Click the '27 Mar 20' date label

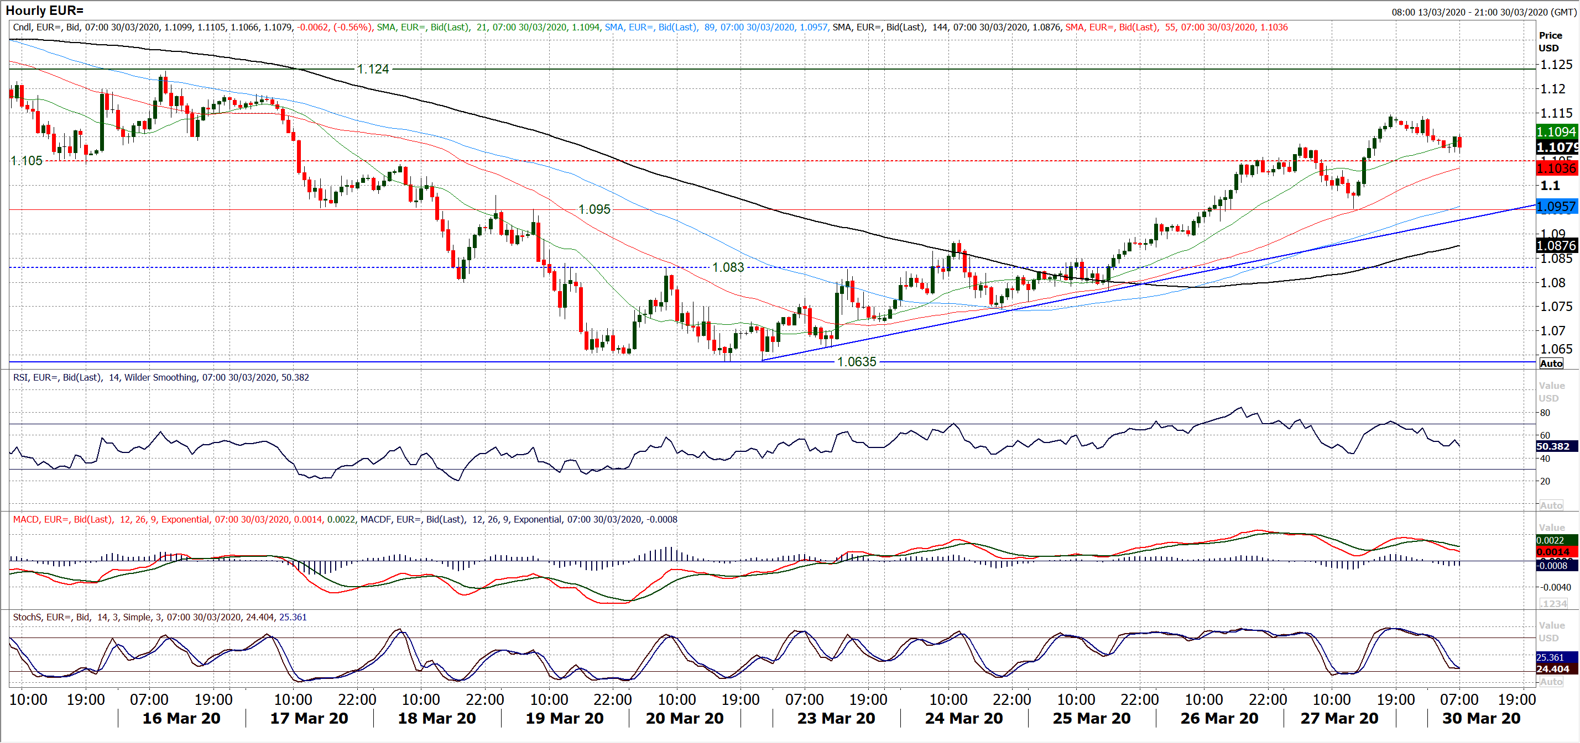point(1339,719)
